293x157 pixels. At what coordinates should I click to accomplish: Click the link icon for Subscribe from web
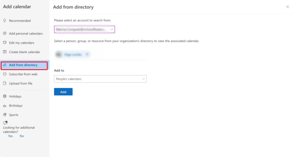pyautogui.click(x=5, y=74)
